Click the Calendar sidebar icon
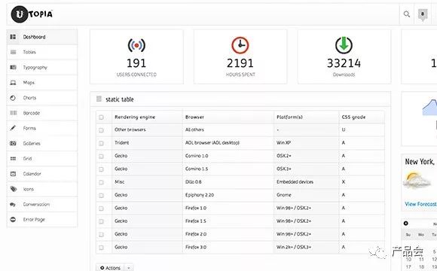The width and height of the screenshot is (437, 271). click(13, 174)
